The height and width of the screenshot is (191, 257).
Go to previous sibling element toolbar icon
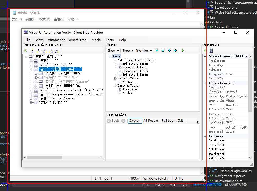coord(51,51)
